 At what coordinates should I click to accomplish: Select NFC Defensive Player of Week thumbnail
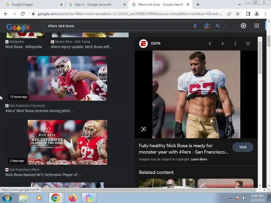click(67, 142)
